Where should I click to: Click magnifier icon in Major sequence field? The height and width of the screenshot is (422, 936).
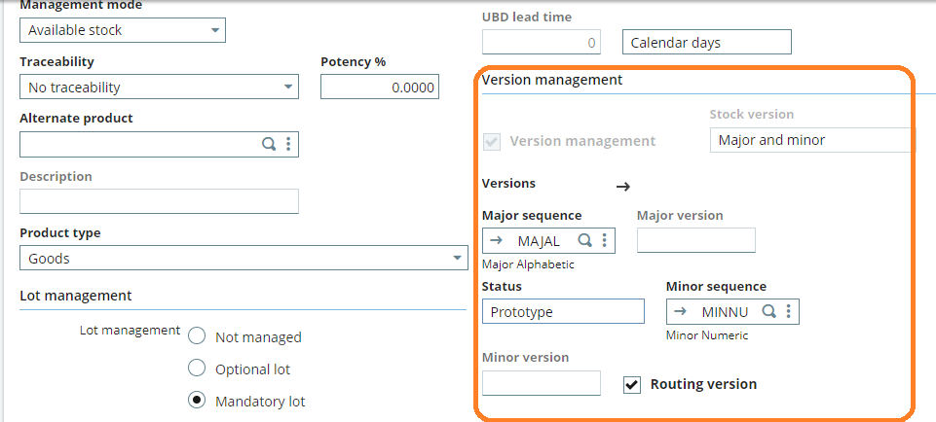585,241
